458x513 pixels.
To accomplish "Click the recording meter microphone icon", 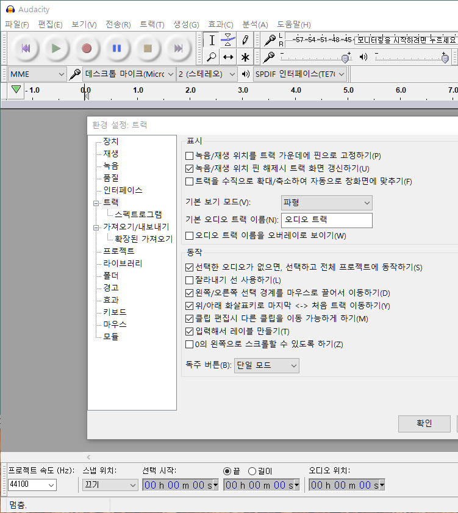I will (270, 40).
